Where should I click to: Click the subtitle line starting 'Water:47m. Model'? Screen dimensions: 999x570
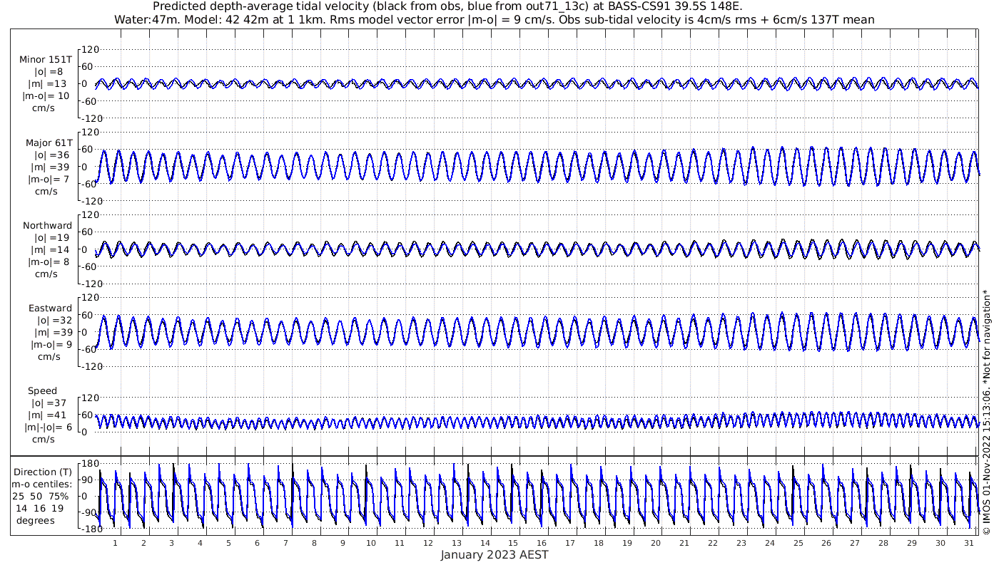[495, 19]
